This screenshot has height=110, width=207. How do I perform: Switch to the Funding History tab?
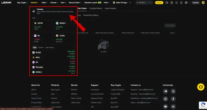(96, 8)
